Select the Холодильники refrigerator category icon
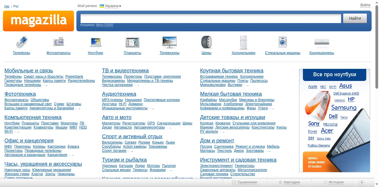The height and width of the screenshot is (187, 379). (x=243, y=42)
